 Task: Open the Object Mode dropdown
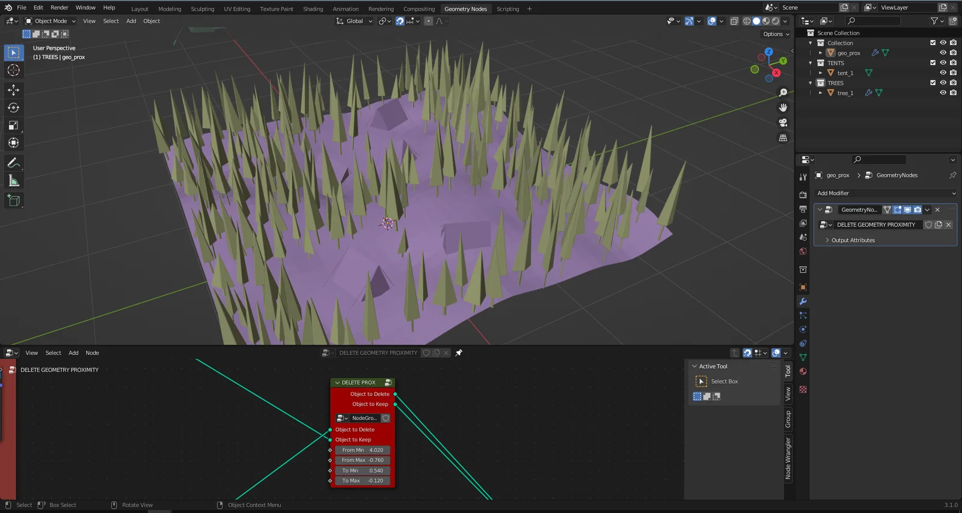pos(51,21)
